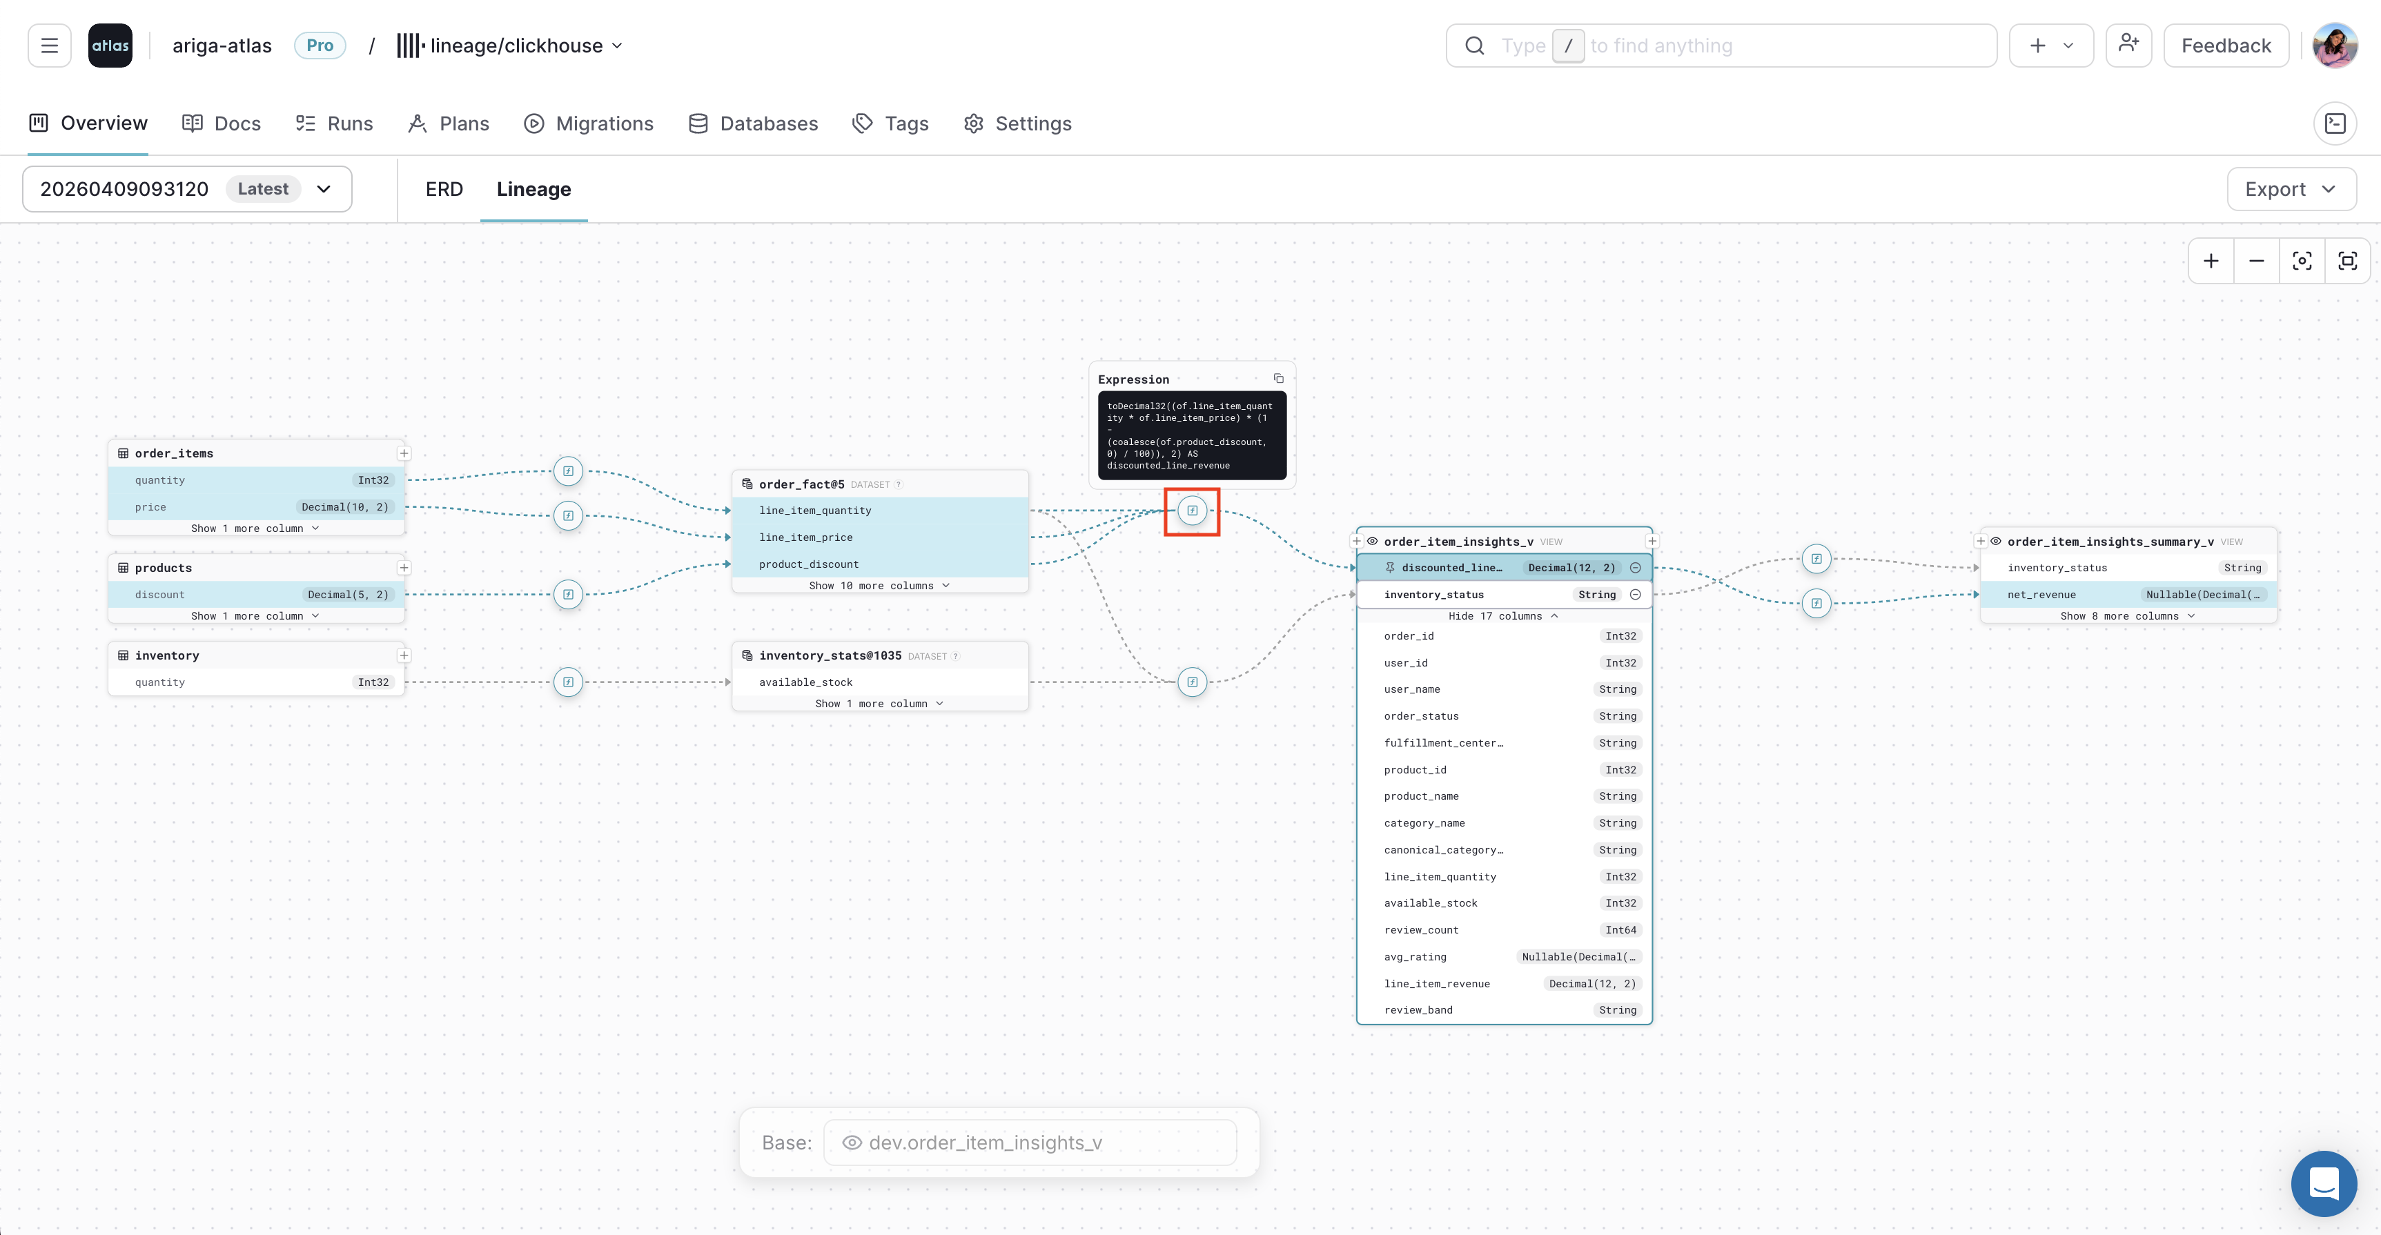This screenshot has width=2381, height=1235.
Task: Remove inventory_status column with minus toggle
Action: pos(1636,594)
